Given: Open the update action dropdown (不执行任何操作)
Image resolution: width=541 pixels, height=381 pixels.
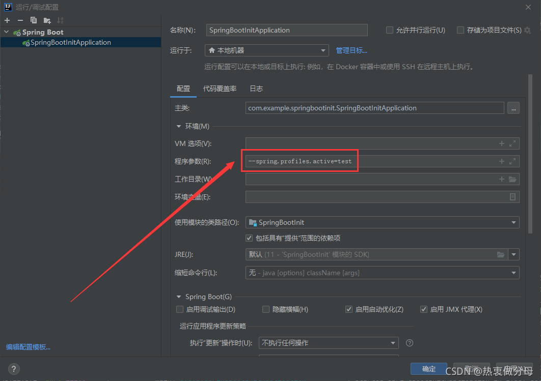Looking at the screenshot, I should tap(329, 343).
